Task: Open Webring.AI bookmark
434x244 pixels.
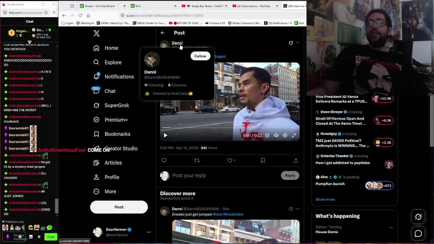Action: 85,23
